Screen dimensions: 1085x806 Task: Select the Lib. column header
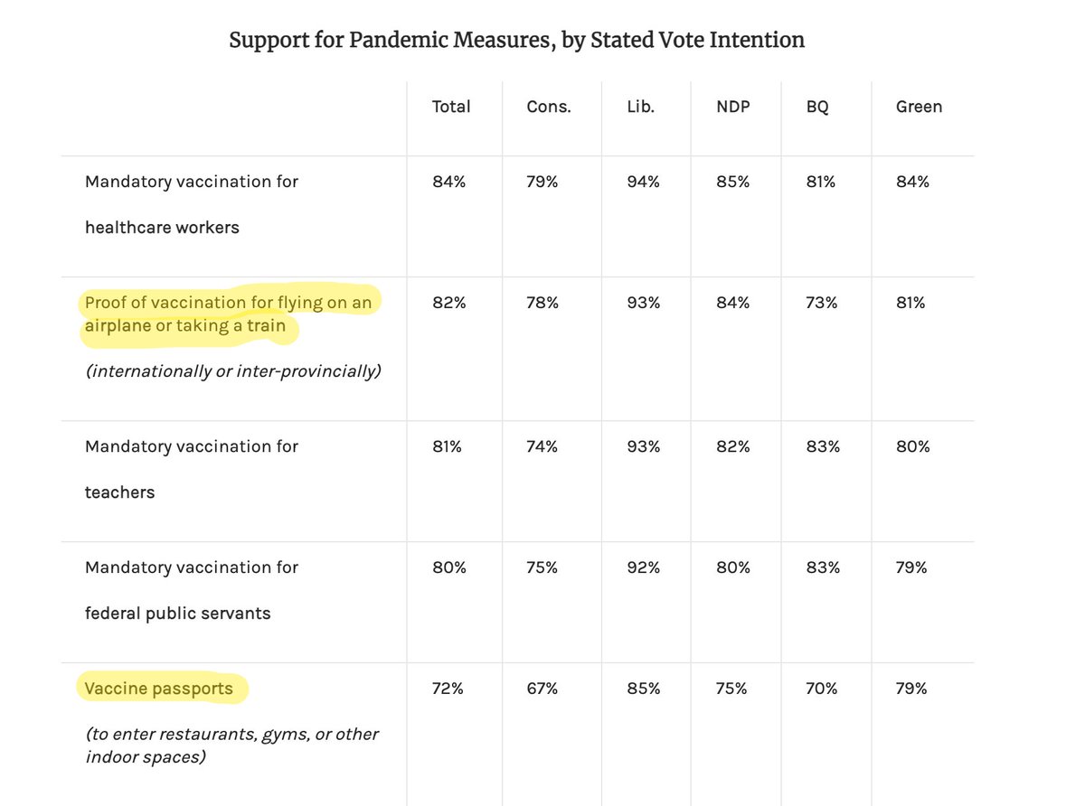pos(640,107)
